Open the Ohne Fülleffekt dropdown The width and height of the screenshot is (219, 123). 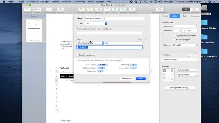pyautogui.click(x=180, y=60)
